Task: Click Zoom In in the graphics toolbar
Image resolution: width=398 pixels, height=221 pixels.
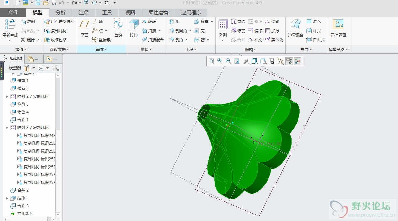Action: (220, 61)
